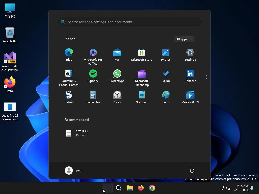The height and width of the screenshot is (194, 259).
Task: Open the power options button
Action: coord(192,171)
